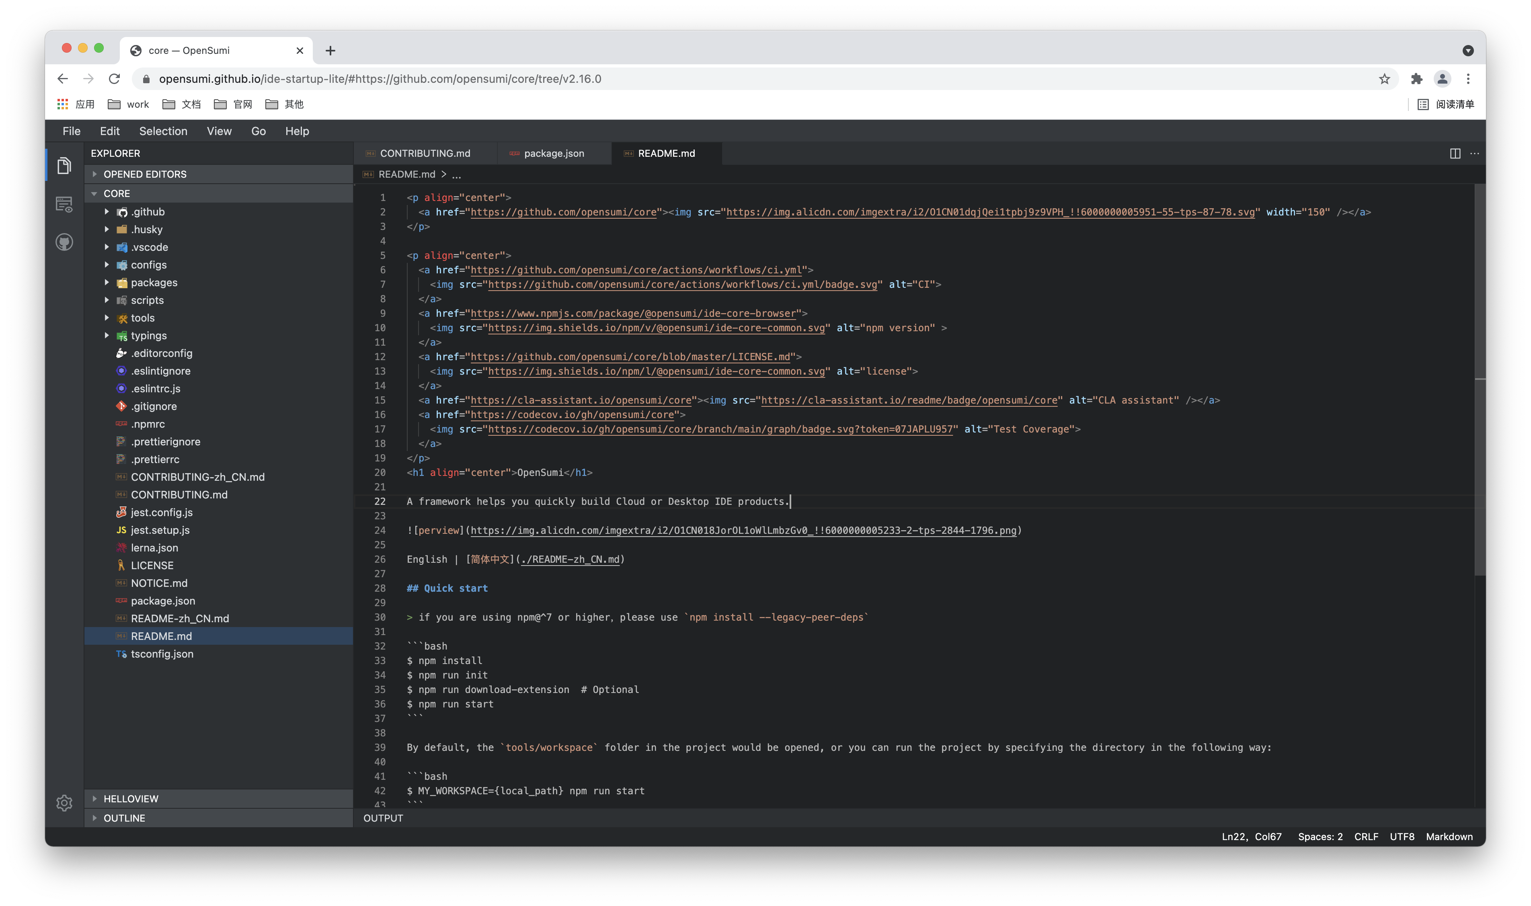Image resolution: width=1531 pixels, height=906 pixels.
Task: Change indentation via Spaces: 2
Action: pos(1320,837)
